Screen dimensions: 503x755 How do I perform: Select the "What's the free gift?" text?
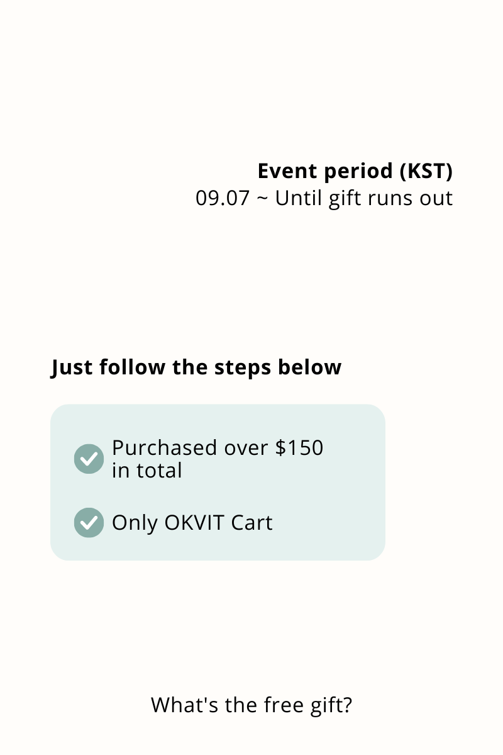[251, 705]
